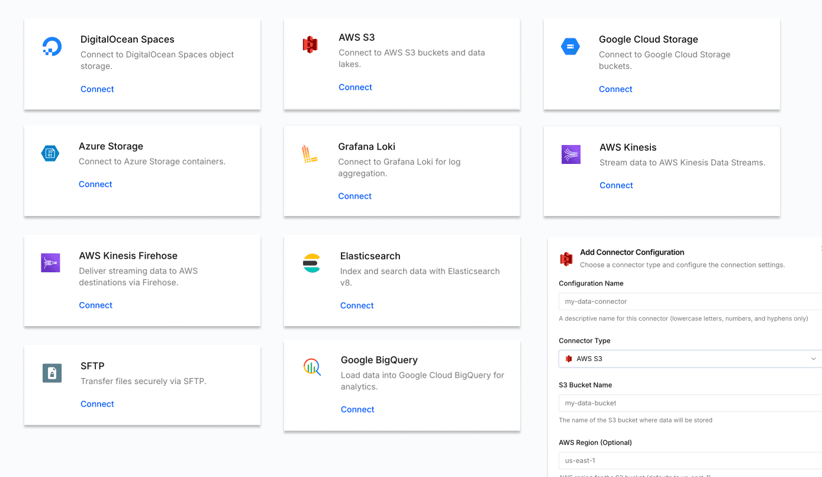Click the AWS Kinesis purple icon
The width and height of the screenshot is (822, 477).
coord(571,154)
